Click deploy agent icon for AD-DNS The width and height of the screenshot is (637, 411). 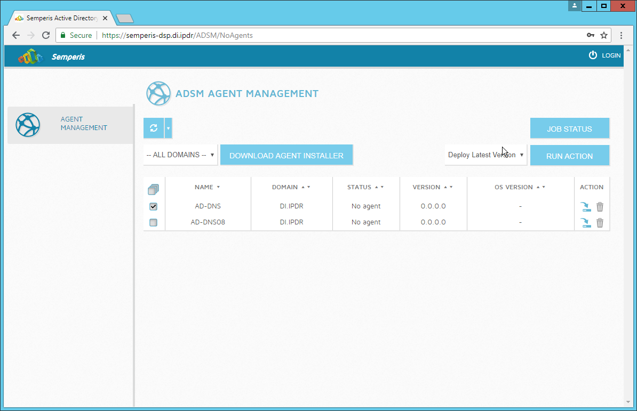point(586,207)
